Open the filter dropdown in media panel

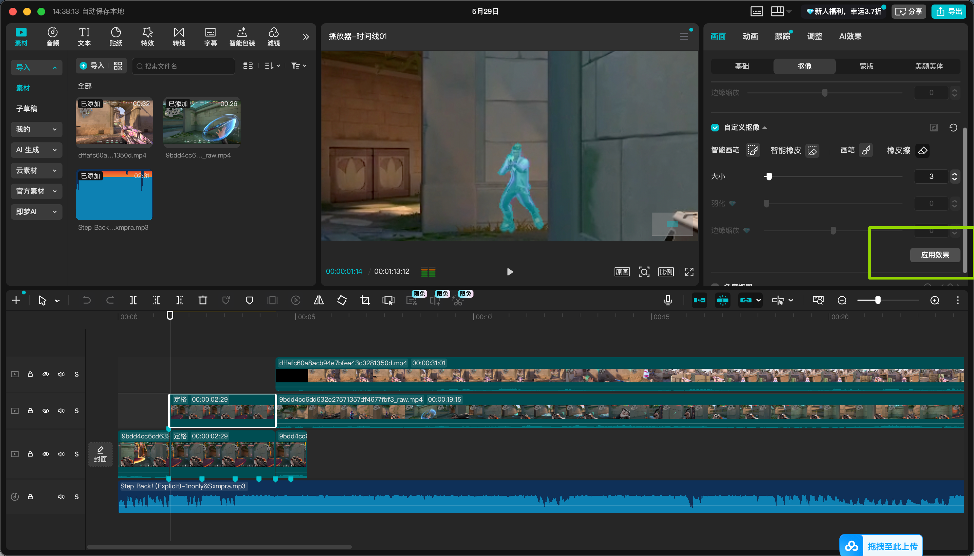point(299,66)
